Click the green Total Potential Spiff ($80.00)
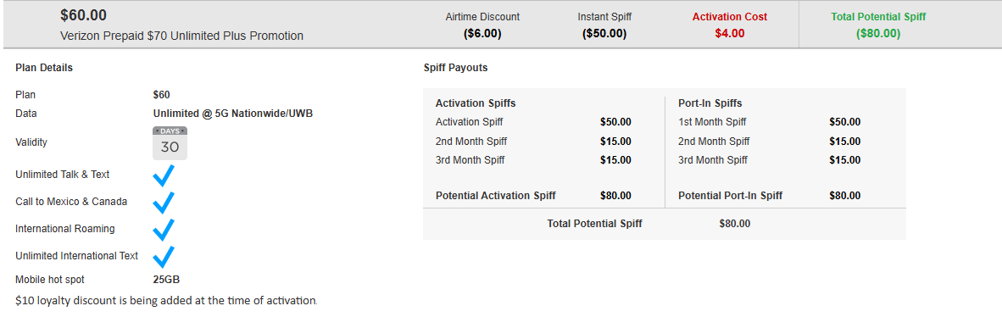This screenshot has height=317, width=1002. click(x=878, y=33)
